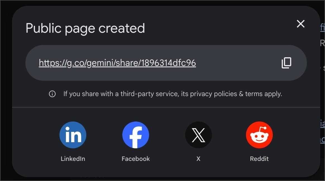Image resolution: width=325 pixels, height=181 pixels.
Task: Click the info icon beside privacy notice
Action: (x=52, y=94)
